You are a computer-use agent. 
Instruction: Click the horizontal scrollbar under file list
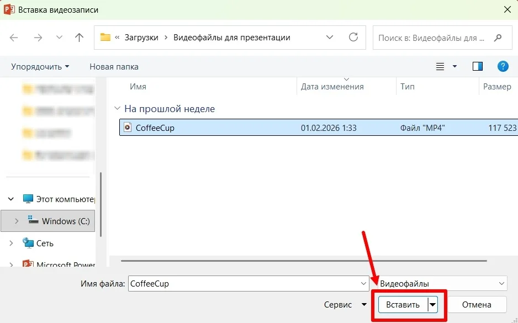304,261
